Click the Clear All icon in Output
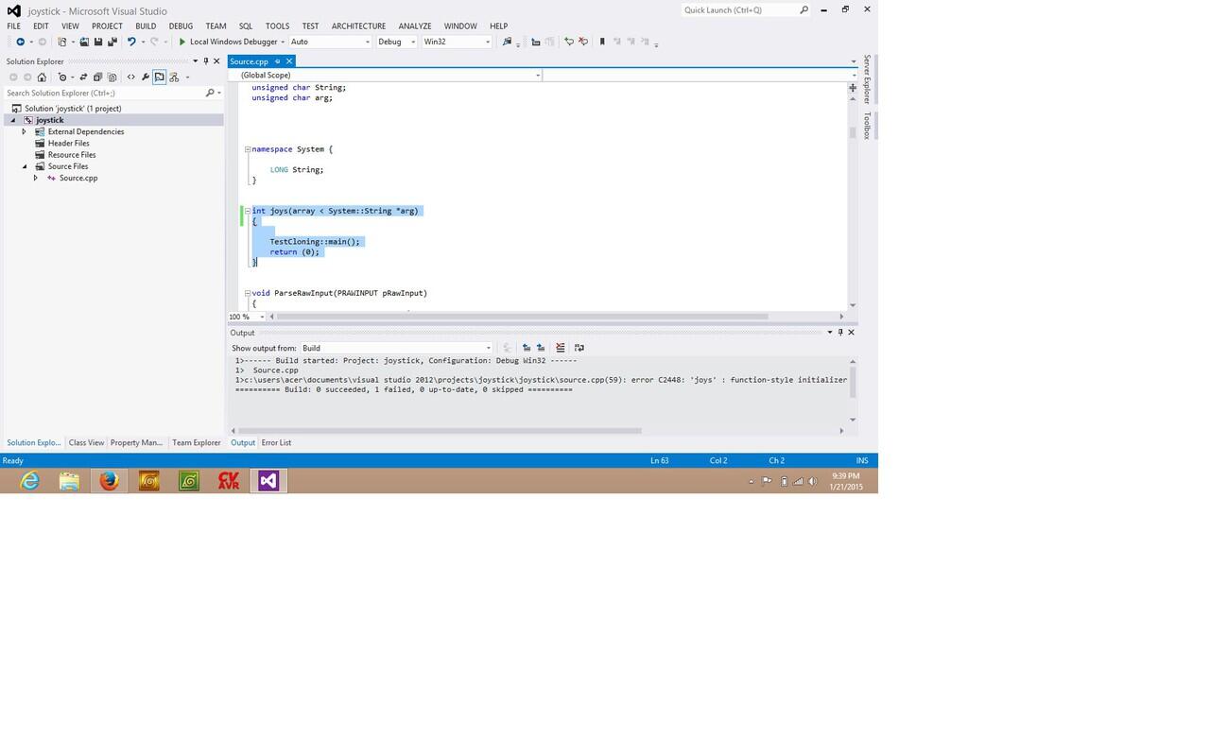The width and height of the screenshot is (1210, 739). click(560, 348)
